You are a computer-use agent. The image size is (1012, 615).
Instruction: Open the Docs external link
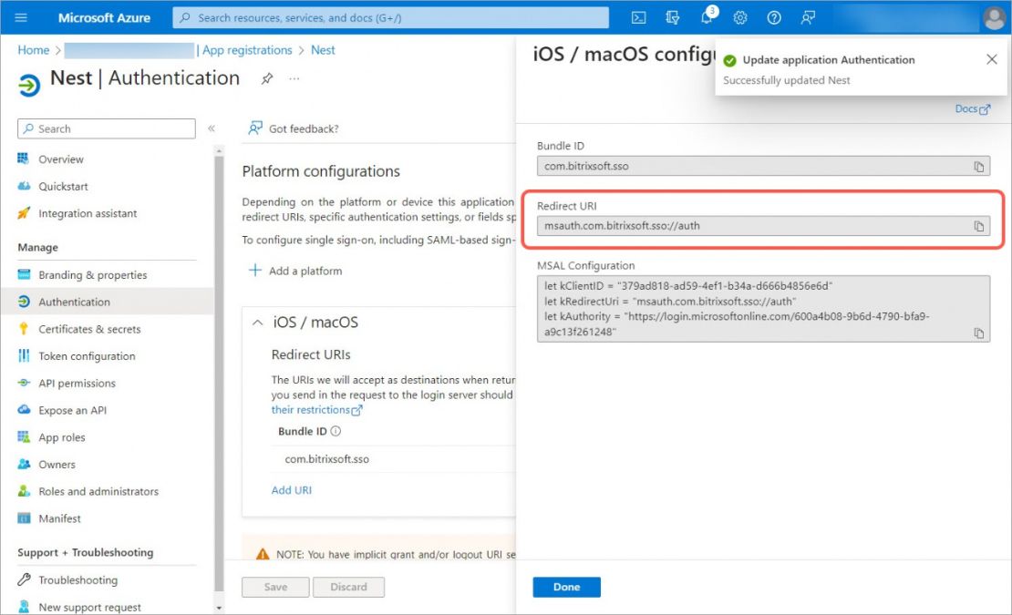pyautogui.click(x=972, y=109)
